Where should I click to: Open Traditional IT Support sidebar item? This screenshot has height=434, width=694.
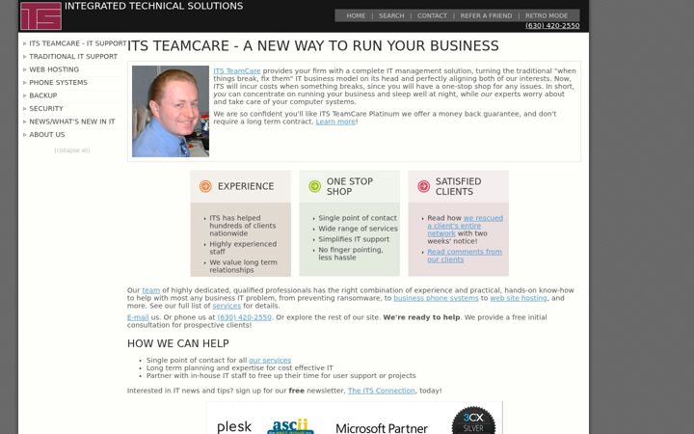(x=73, y=57)
